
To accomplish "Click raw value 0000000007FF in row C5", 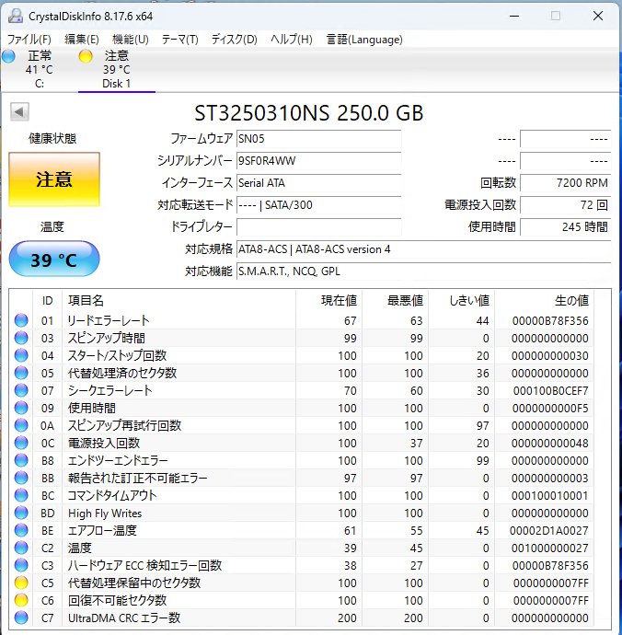I will [551, 583].
